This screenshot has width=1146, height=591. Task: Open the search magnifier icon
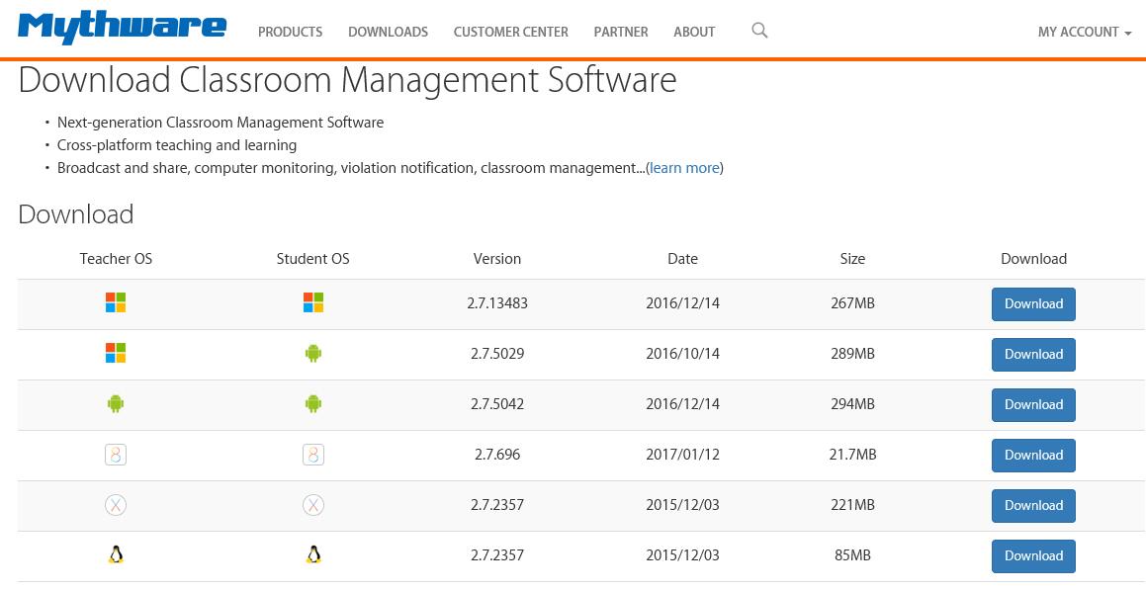click(x=759, y=31)
